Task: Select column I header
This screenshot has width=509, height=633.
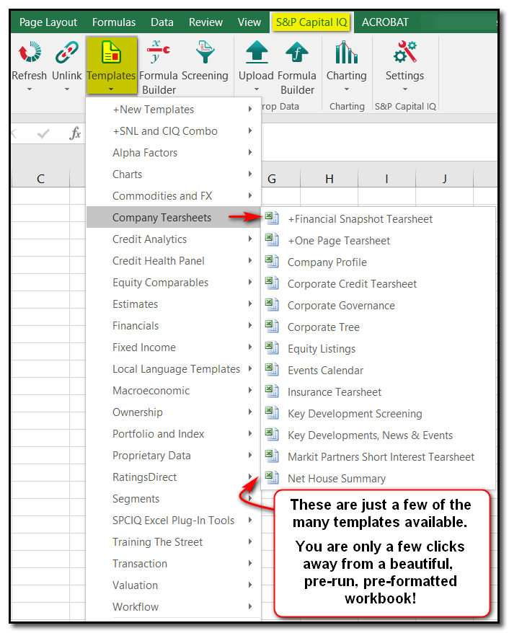Action: click(386, 178)
